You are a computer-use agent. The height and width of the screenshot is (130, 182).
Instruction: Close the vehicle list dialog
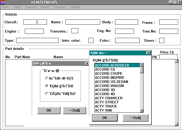148,53
